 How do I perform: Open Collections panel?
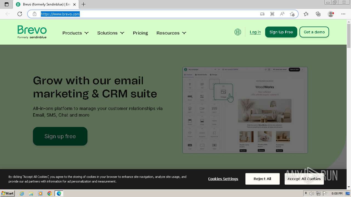(x=318, y=14)
